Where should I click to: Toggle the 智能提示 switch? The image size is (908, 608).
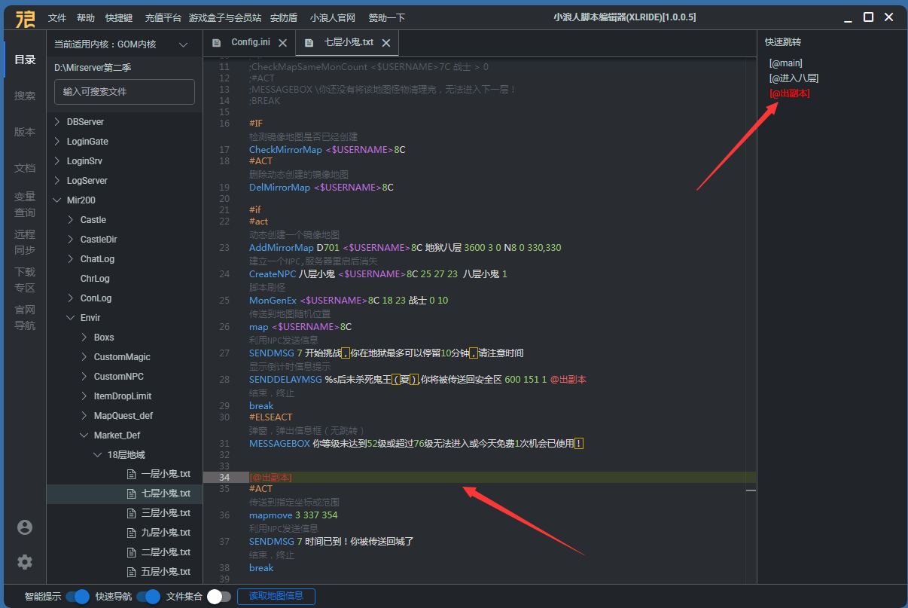tap(78, 597)
